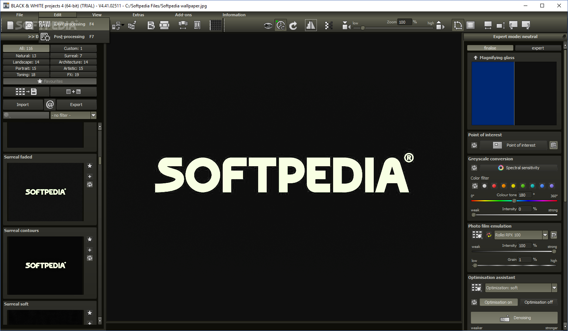
Task: Toggle the real-time calculation clock icon
Action: click(281, 25)
